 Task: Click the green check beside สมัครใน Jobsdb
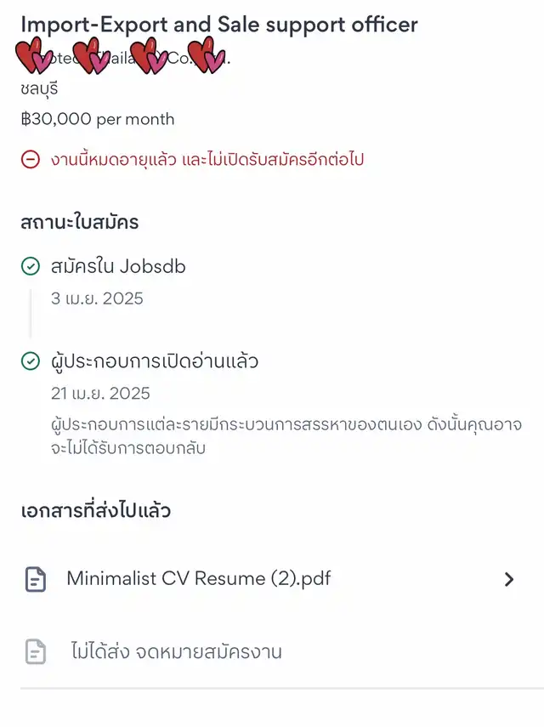tap(31, 267)
